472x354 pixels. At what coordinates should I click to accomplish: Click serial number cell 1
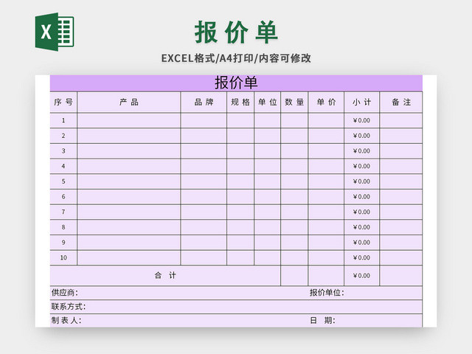pos(63,120)
